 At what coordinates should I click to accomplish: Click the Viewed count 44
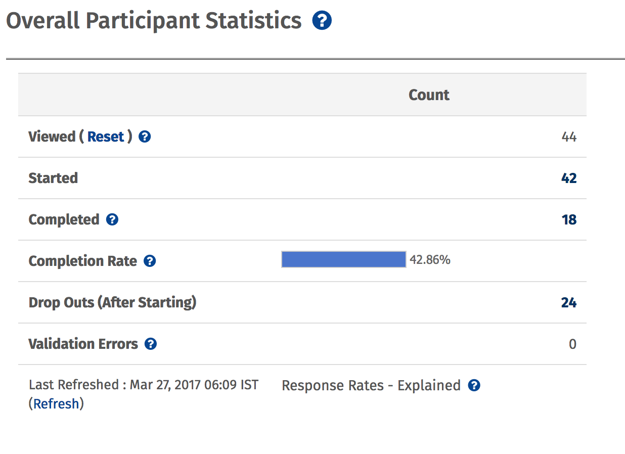click(x=569, y=137)
